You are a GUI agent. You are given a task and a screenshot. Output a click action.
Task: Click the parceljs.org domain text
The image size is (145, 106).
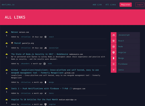(28, 43)
